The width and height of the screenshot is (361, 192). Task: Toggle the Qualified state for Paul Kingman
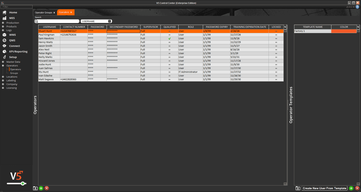pos(169,35)
